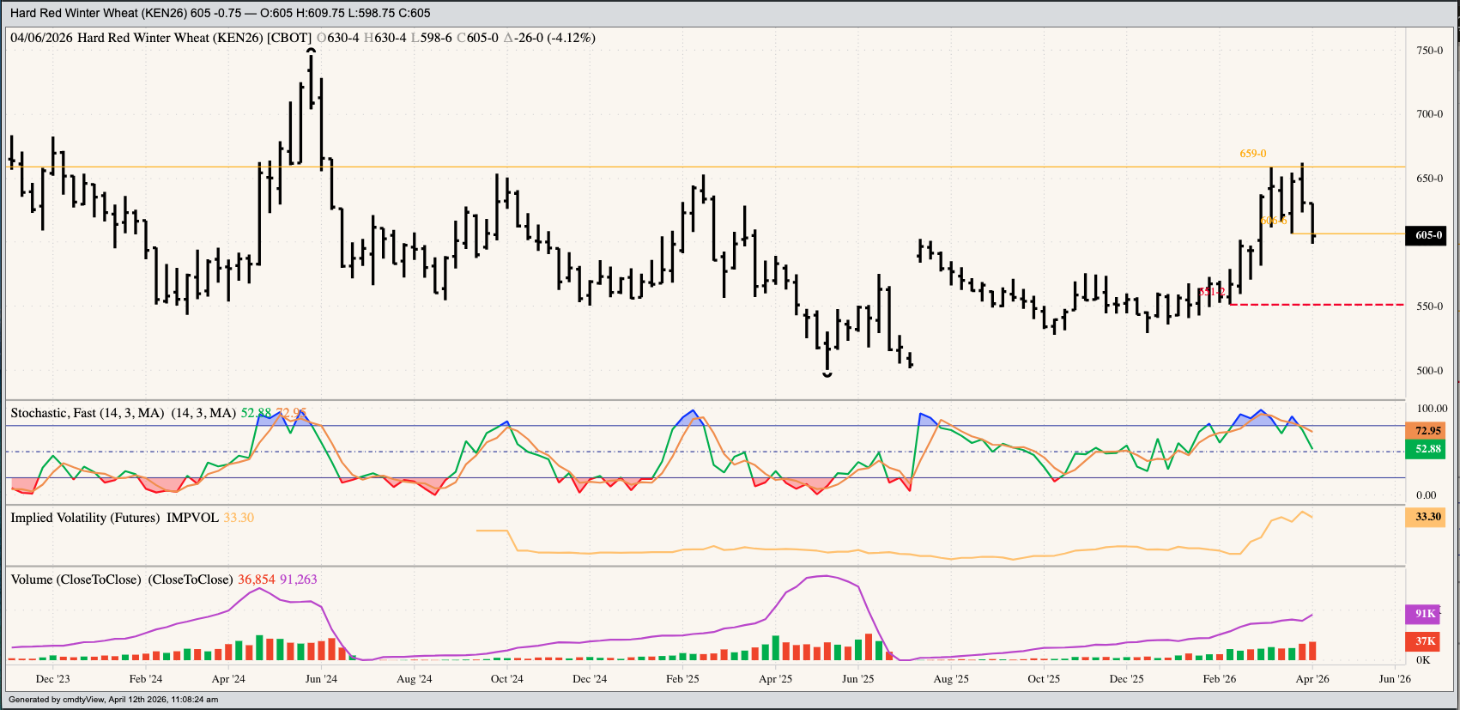Viewport: 1460px width, 710px height.
Task: Select the orange 72.95 stochastic value tag
Action: [x=1427, y=431]
